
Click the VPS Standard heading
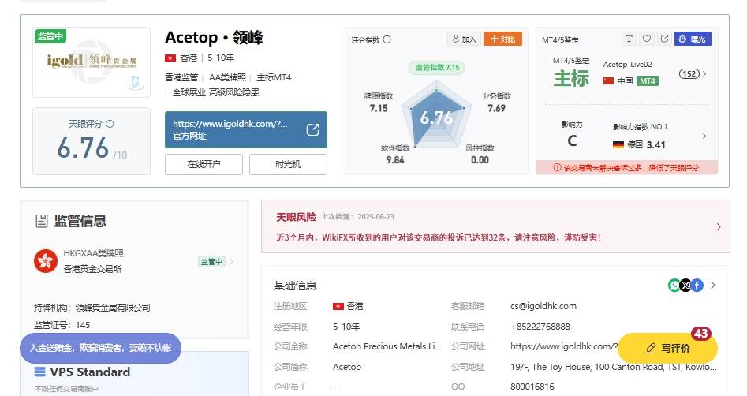coord(90,372)
